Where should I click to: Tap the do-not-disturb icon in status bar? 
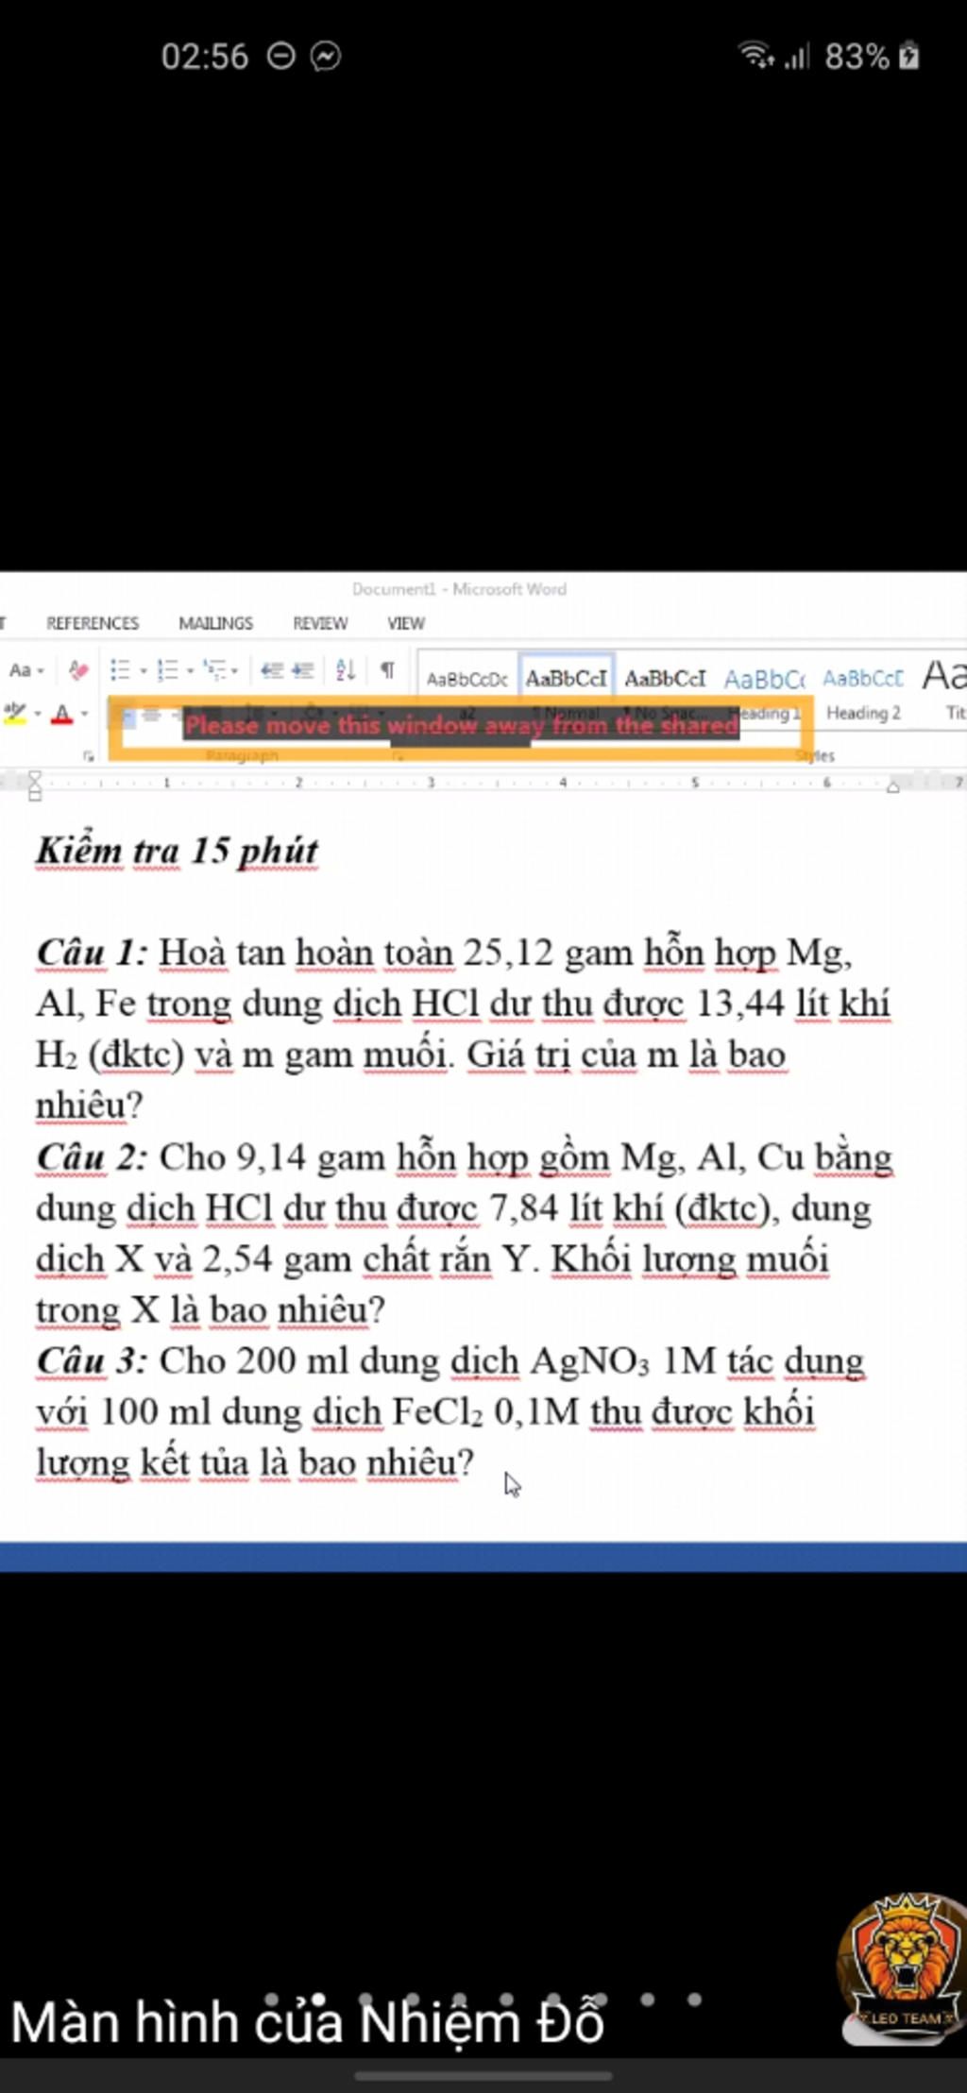pyautogui.click(x=281, y=57)
